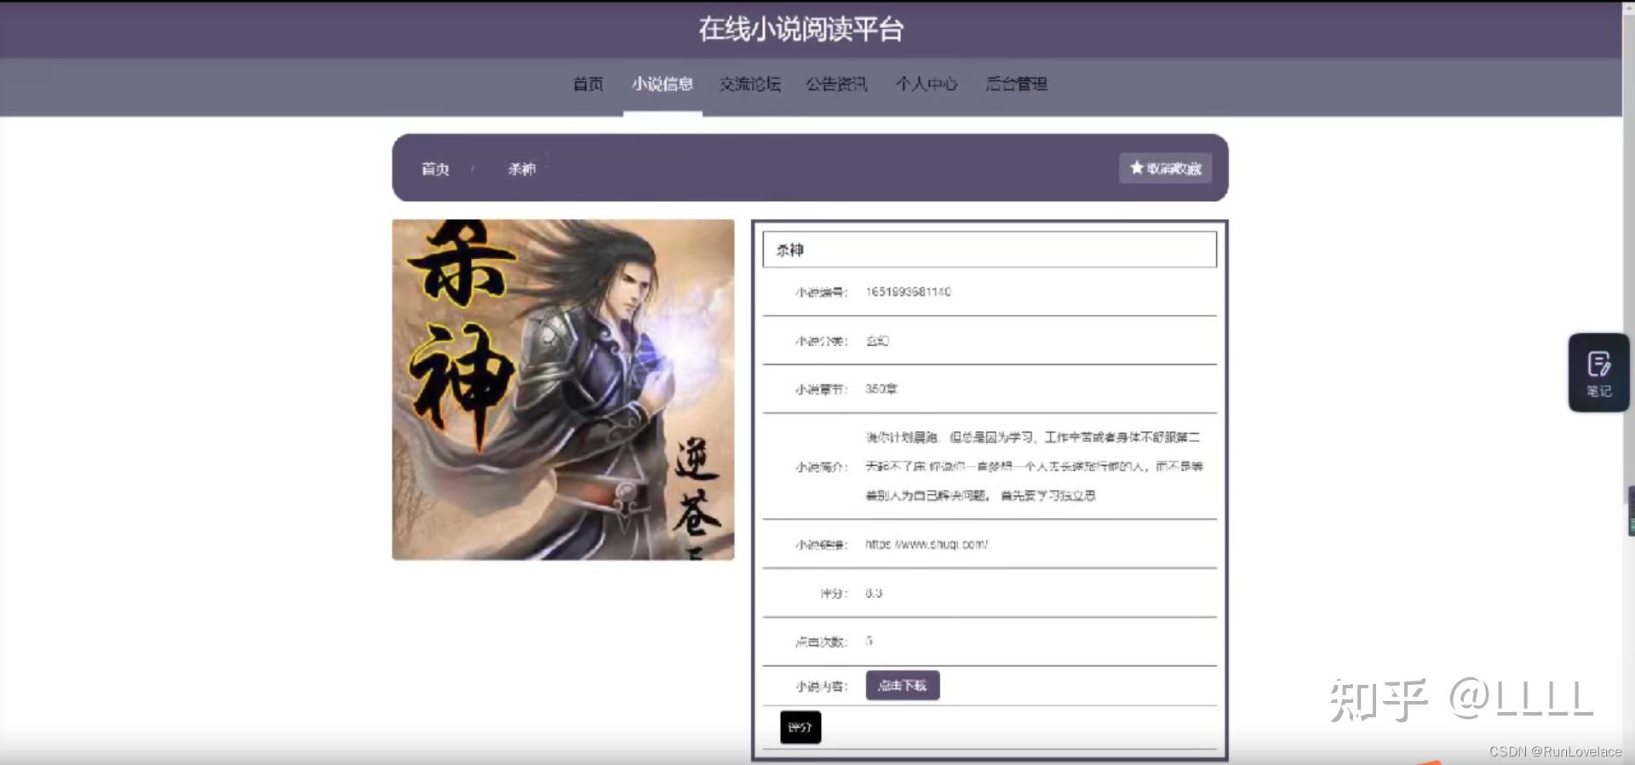Screen dimensions: 1635x765
Task: Open the 笔记 notes side widget
Action: 1598,373
